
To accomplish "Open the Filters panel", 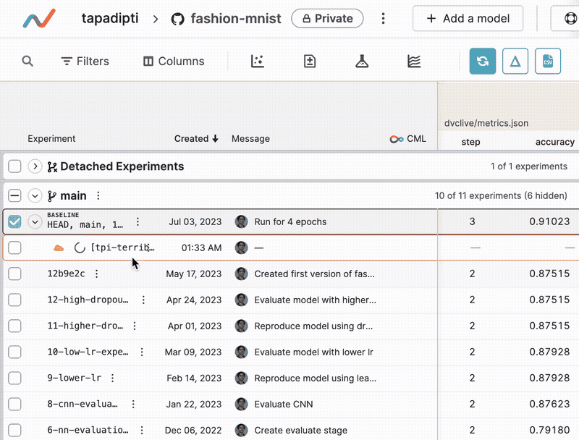I will tap(85, 61).
